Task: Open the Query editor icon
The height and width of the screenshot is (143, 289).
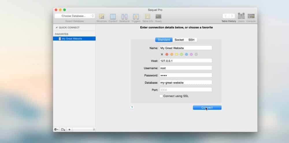Action: (x=158, y=16)
